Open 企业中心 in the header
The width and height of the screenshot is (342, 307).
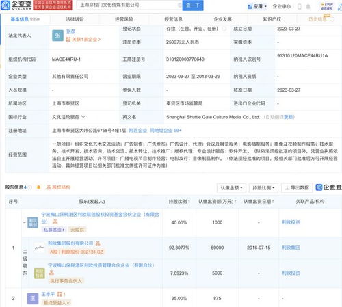282,6
